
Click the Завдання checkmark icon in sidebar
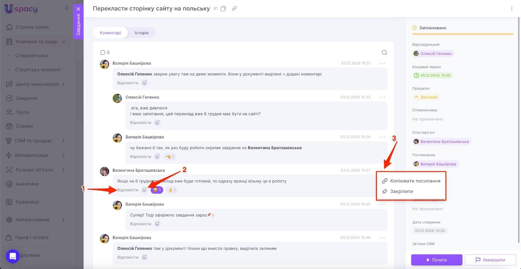9,98
